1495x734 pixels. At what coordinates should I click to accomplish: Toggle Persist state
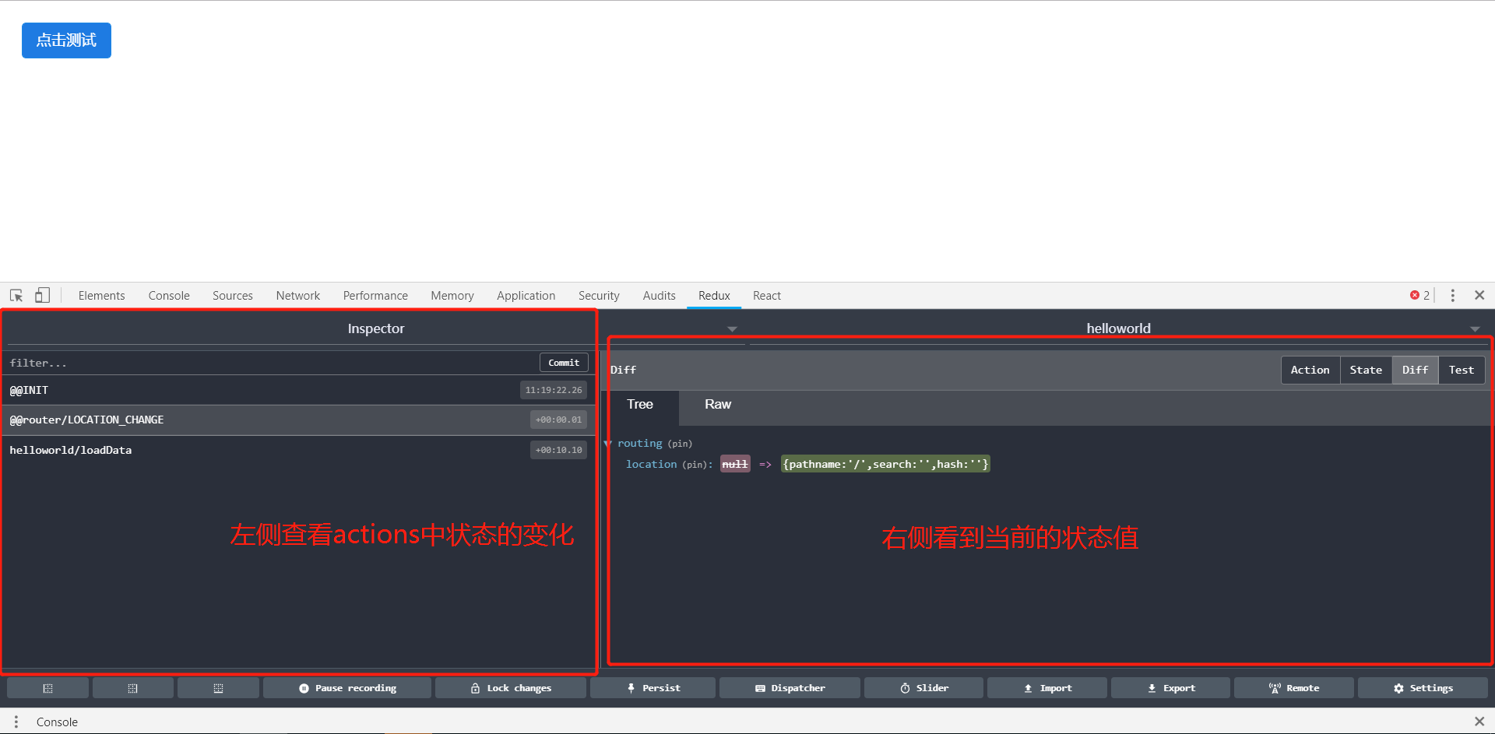[653, 688]
